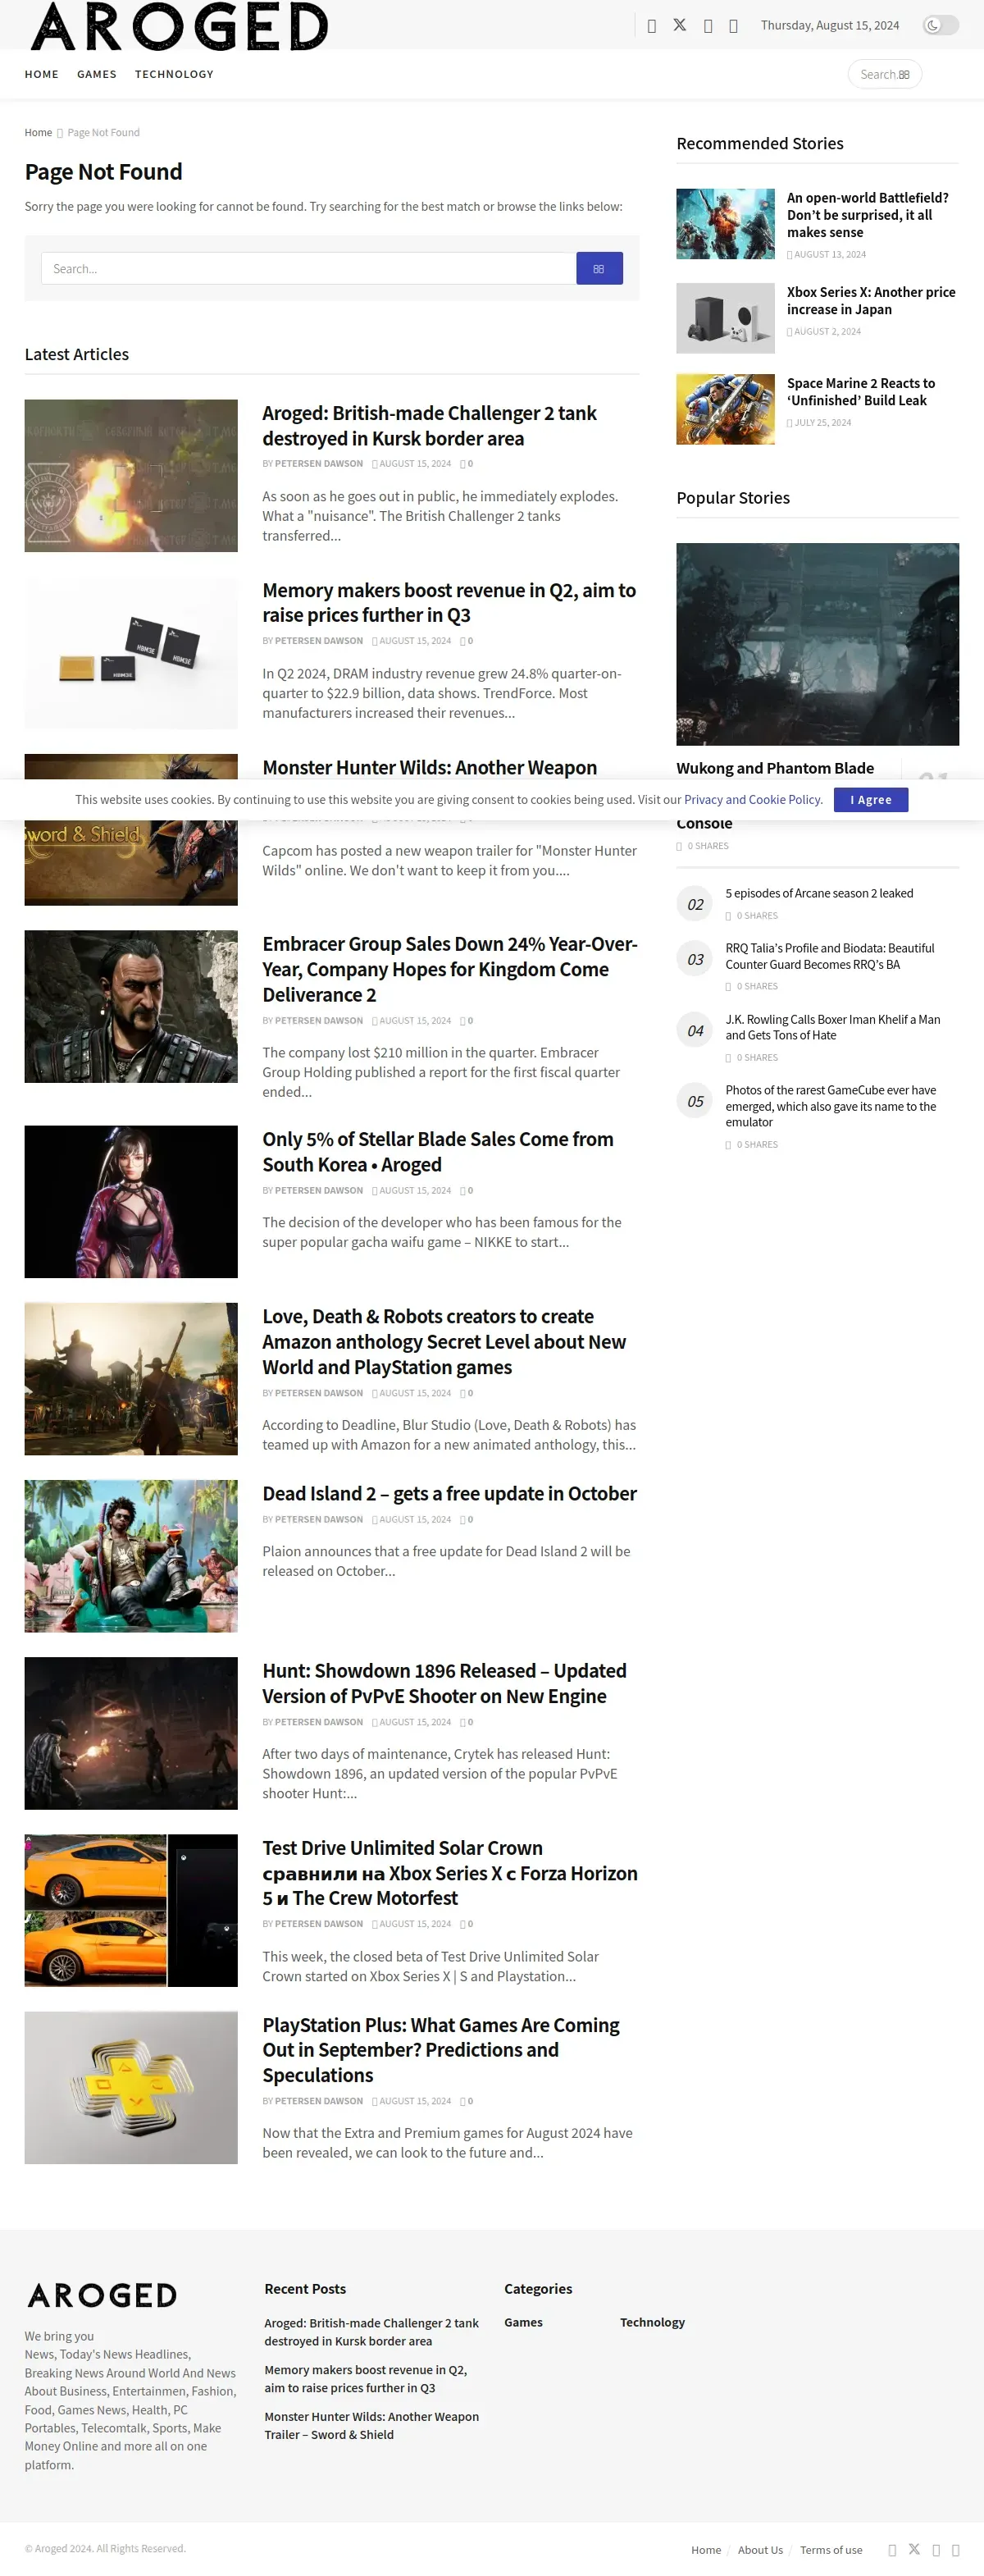Open Dead Island 2 free update article
The image size is (984, 2576).
pyautogui.click(x=449, y=1494)
